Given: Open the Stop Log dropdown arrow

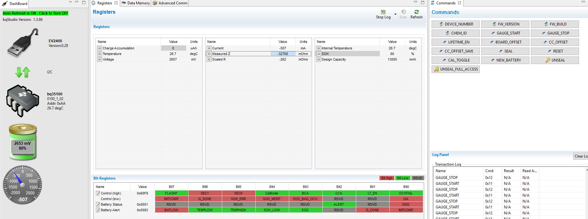Looking at the screenshot, I should click(395, 14).
